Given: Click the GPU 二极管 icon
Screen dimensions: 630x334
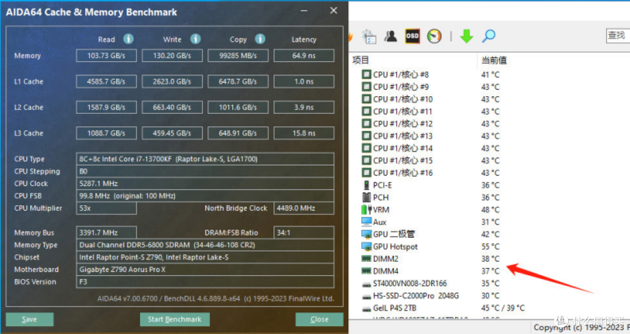Looking at the screenshot, I should click(x=366, y=234).
